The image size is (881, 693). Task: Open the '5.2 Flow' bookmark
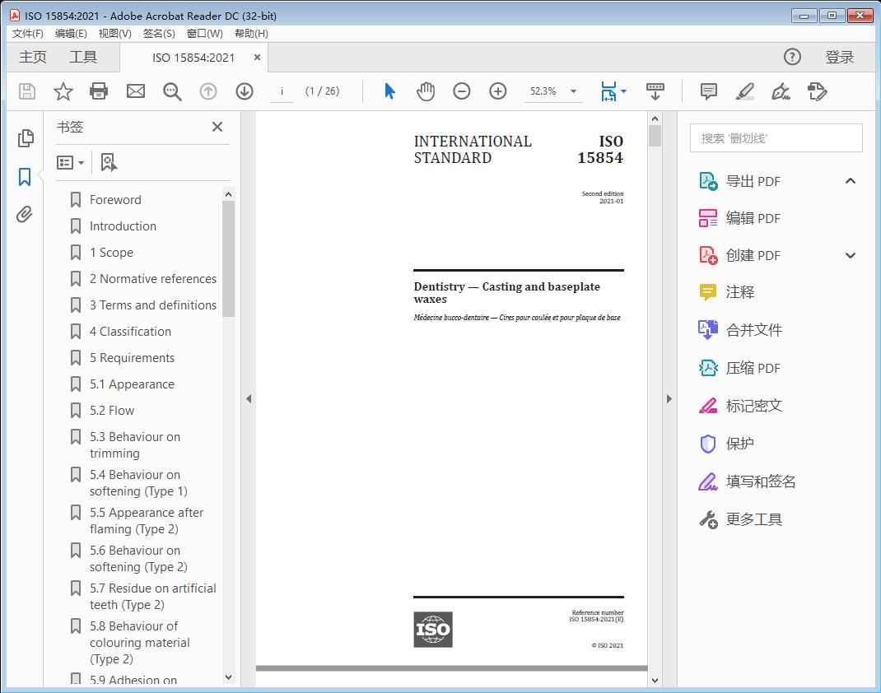click(x=112, y=411)
